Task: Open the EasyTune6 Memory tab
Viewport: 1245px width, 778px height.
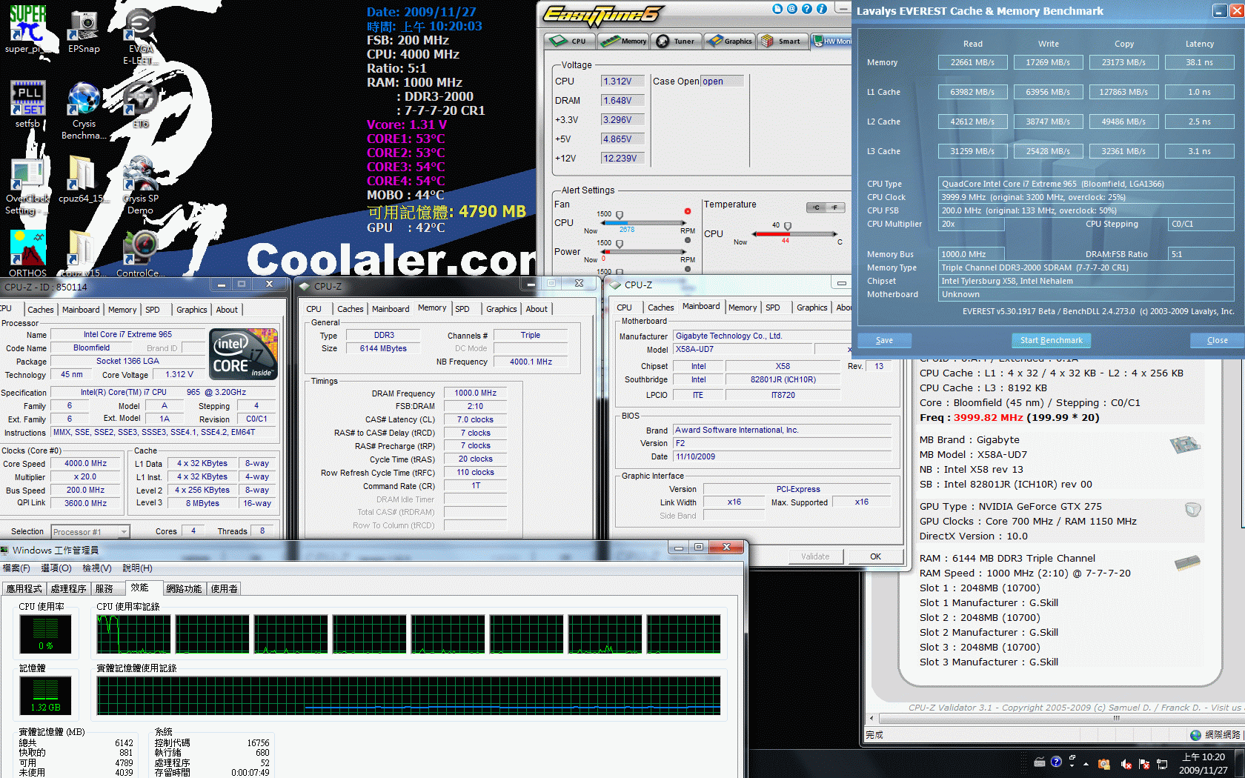Action: [x=624, y=41]
